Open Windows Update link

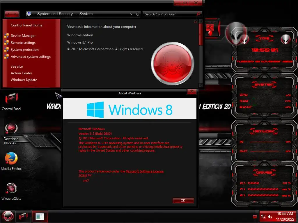pos(24,80)
